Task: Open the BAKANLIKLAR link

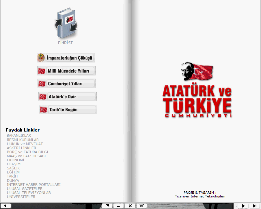Action: (19, 136)
